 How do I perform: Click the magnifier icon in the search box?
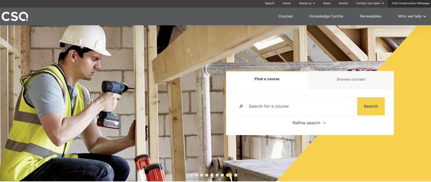point(241,106)
